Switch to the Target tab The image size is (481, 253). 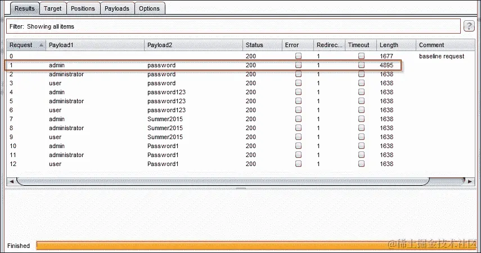[x=52, y=8]
